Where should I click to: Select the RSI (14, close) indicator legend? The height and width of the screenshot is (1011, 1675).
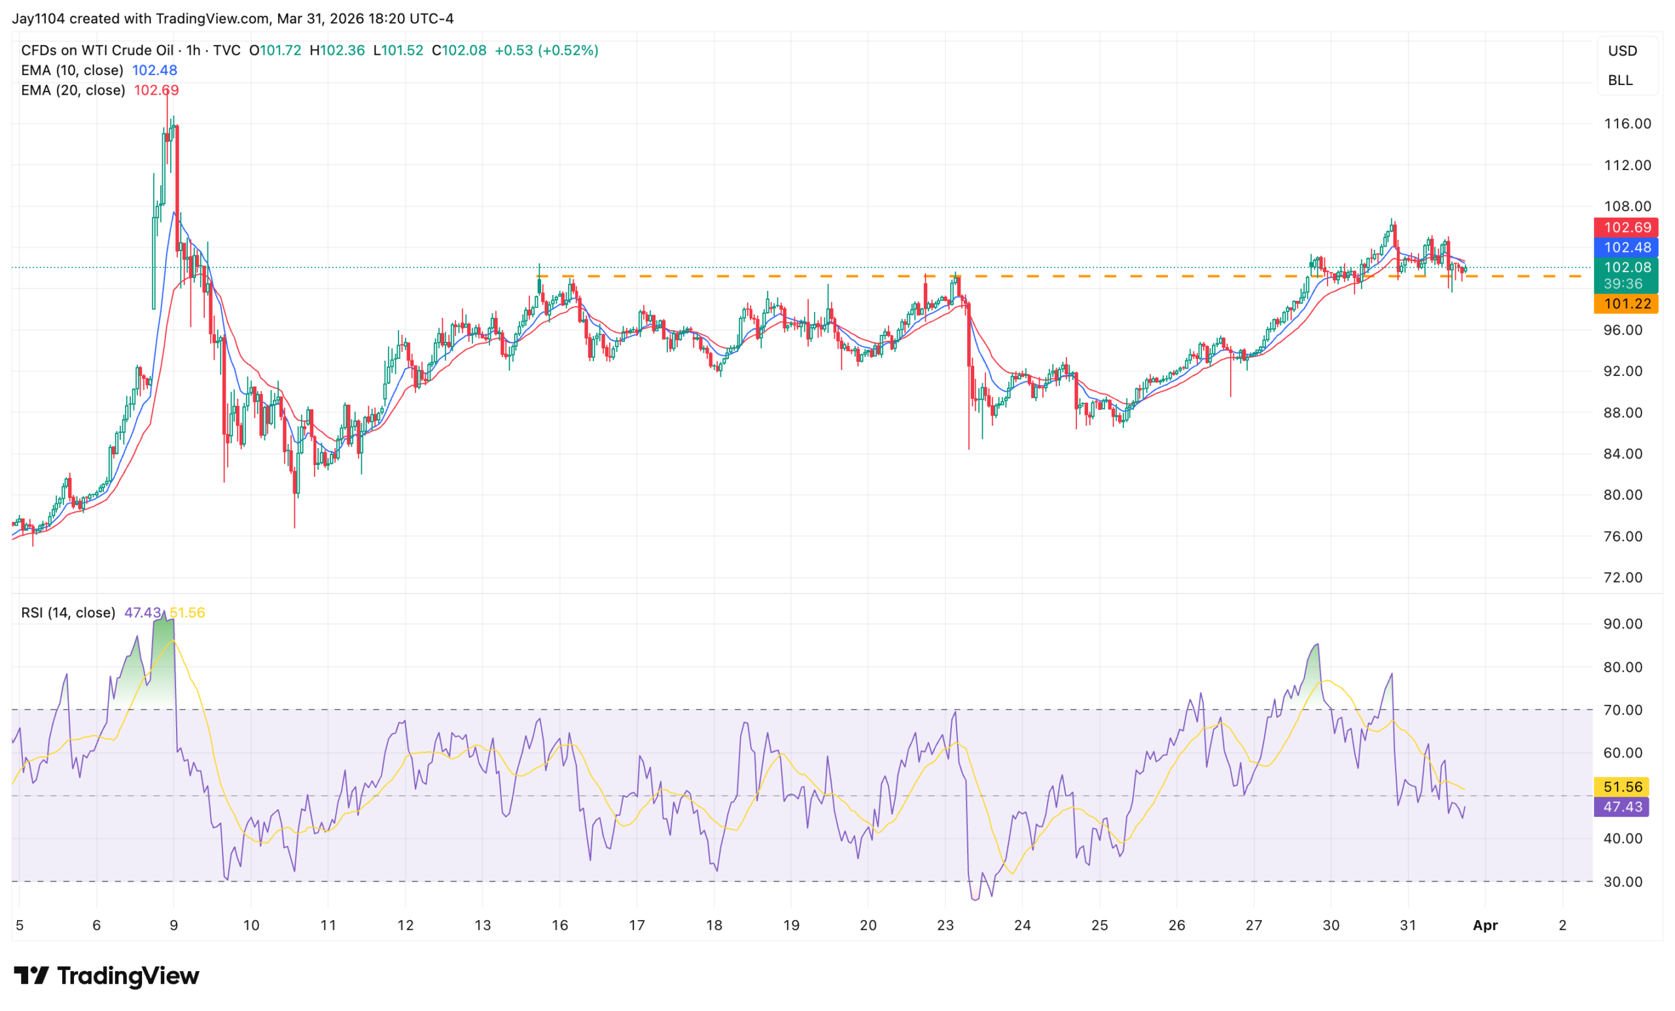click(68, 613)
